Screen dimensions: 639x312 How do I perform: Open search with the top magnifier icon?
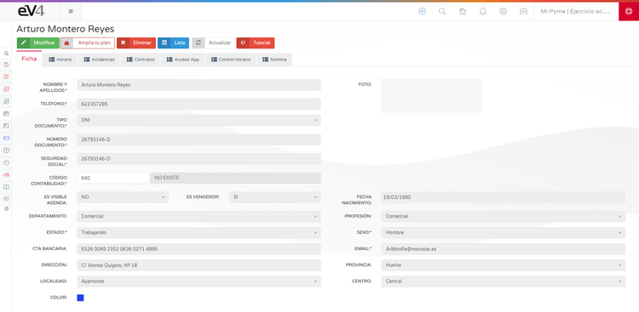[441, 11]
